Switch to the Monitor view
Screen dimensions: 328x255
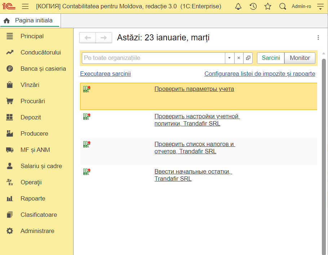(x=300, y=58)
